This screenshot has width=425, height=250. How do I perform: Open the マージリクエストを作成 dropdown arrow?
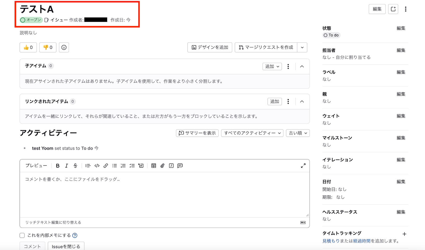(x=302, y=47)
